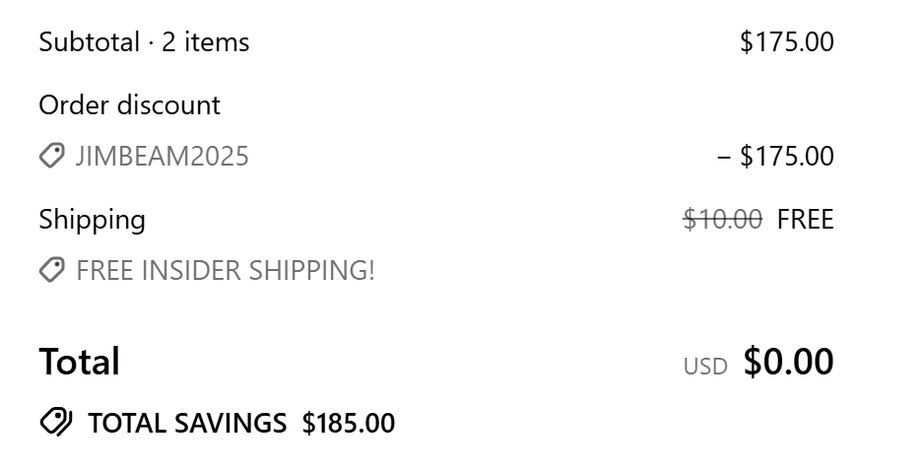
Task: Click the TOTAL SAVINGS text
Action: pos(187,423)
